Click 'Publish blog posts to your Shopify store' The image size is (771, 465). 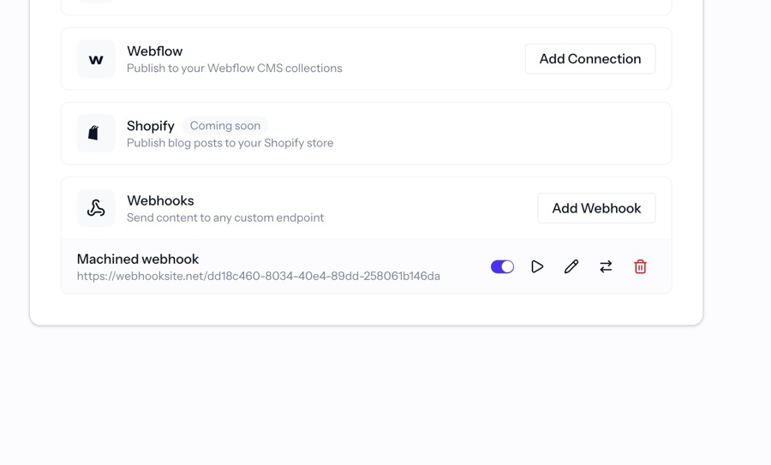pos(230,143)
